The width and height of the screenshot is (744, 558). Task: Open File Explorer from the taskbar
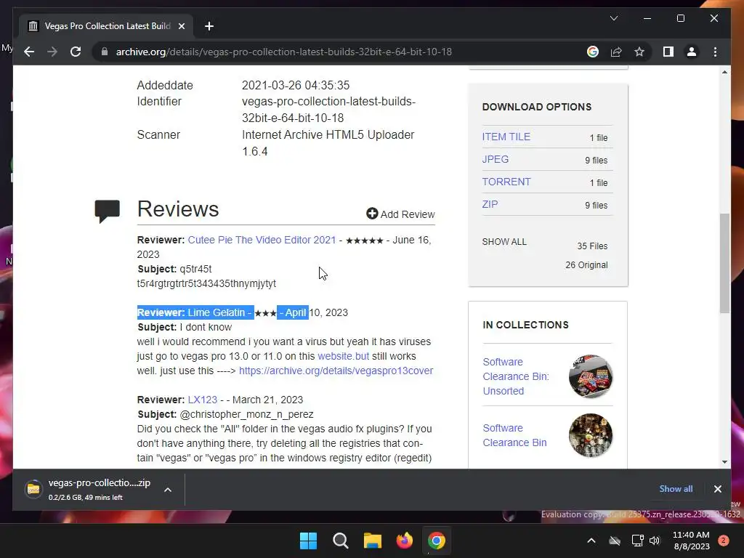coord(373,541)
